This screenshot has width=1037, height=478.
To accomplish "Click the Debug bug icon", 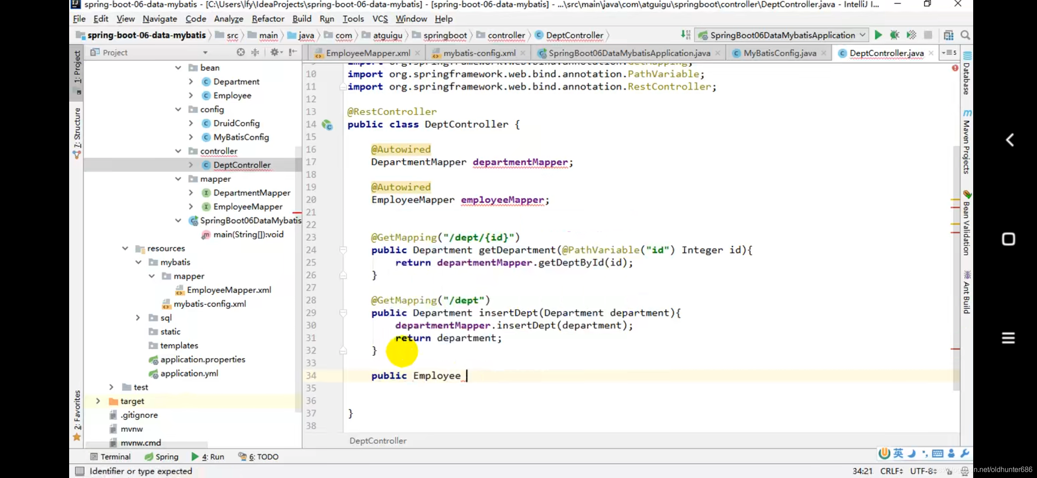I will 894,35.
